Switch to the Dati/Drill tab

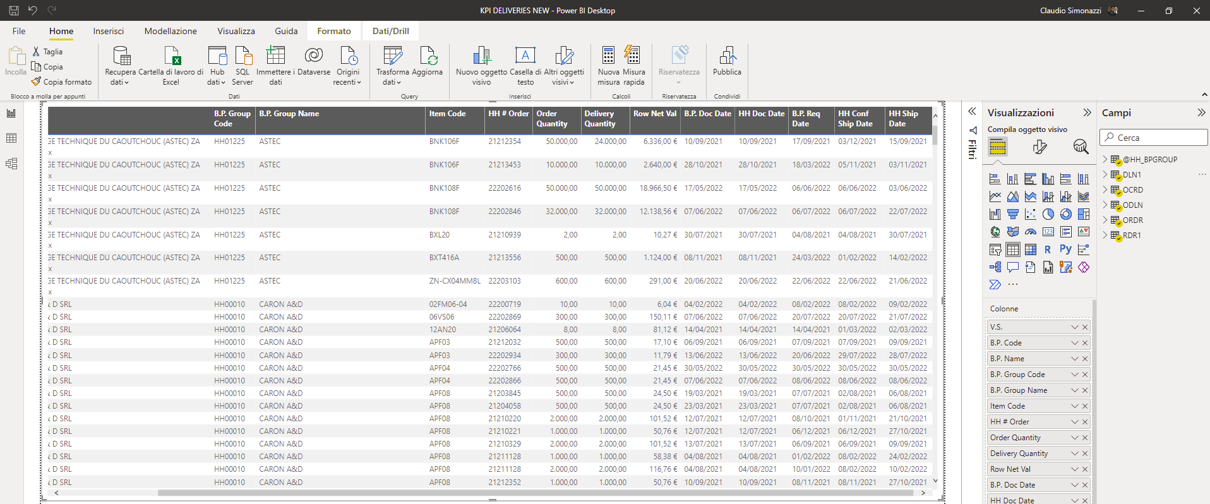pos(390,31)
